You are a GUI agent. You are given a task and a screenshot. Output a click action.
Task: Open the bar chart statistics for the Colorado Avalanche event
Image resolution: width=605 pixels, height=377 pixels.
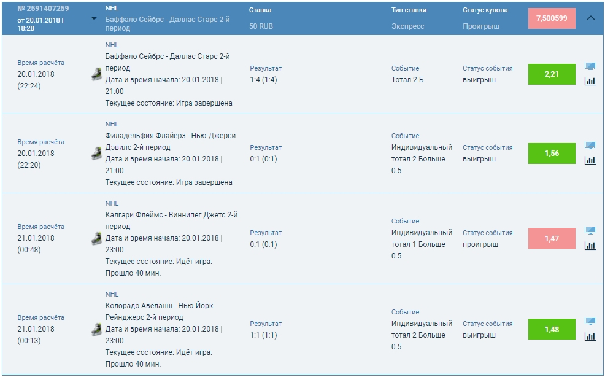(590, 336)
